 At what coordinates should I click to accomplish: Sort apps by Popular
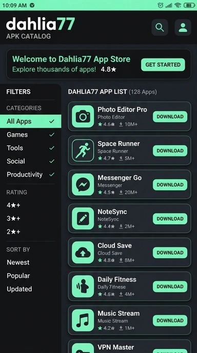point(18,276)
